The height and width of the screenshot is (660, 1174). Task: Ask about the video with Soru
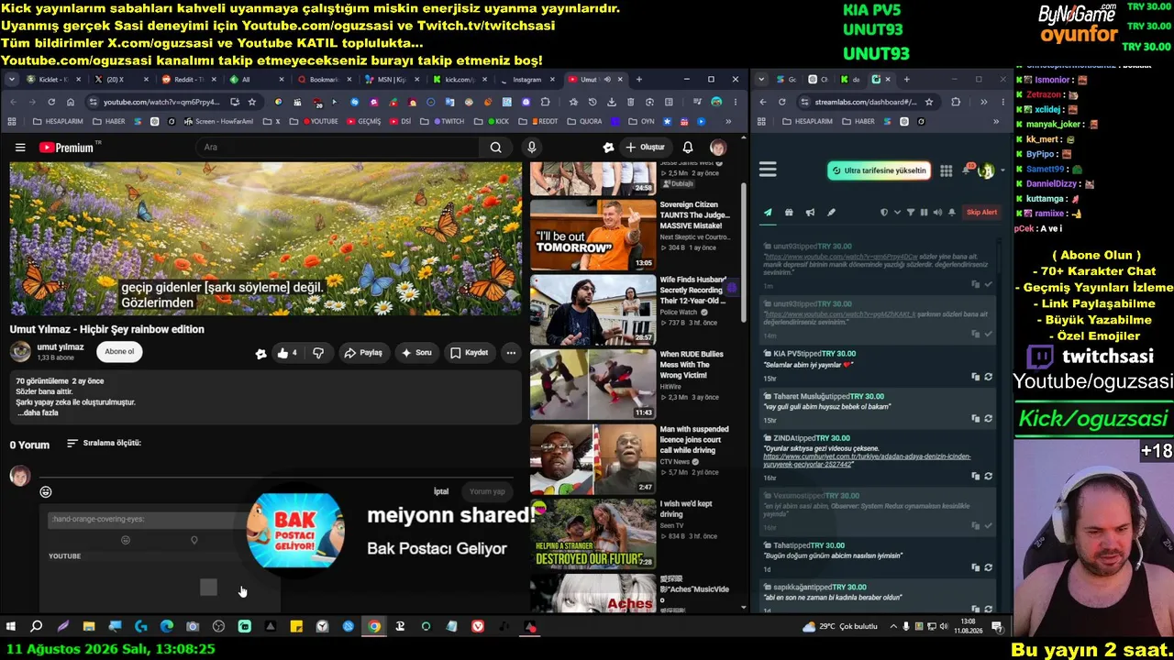(x=415, y=353)
